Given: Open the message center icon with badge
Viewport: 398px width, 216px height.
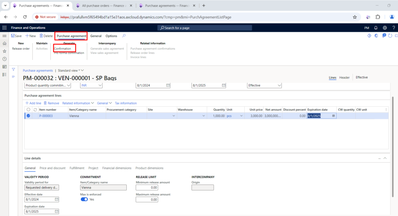Looking at the screenshot, I should [384, 35].
